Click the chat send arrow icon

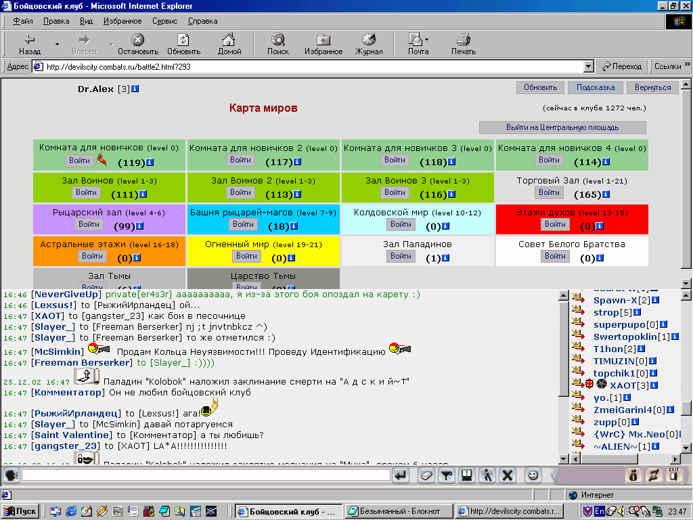tap(401, 475)
